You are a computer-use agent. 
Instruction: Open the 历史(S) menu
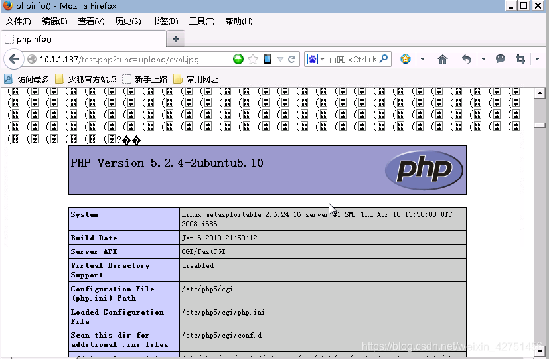[x=128, y=21]
